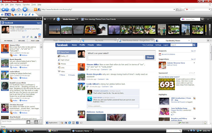Click the friends icon in Facebook bottom bar

66,123
